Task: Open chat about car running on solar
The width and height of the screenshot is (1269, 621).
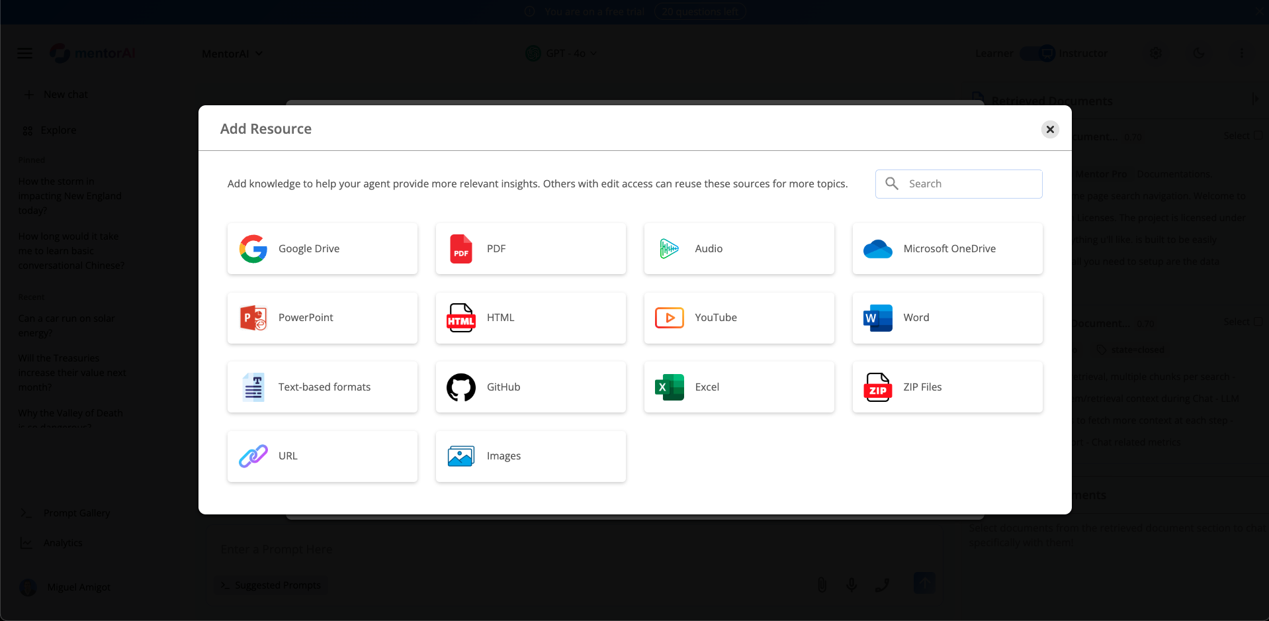Action: pos(67,326)
